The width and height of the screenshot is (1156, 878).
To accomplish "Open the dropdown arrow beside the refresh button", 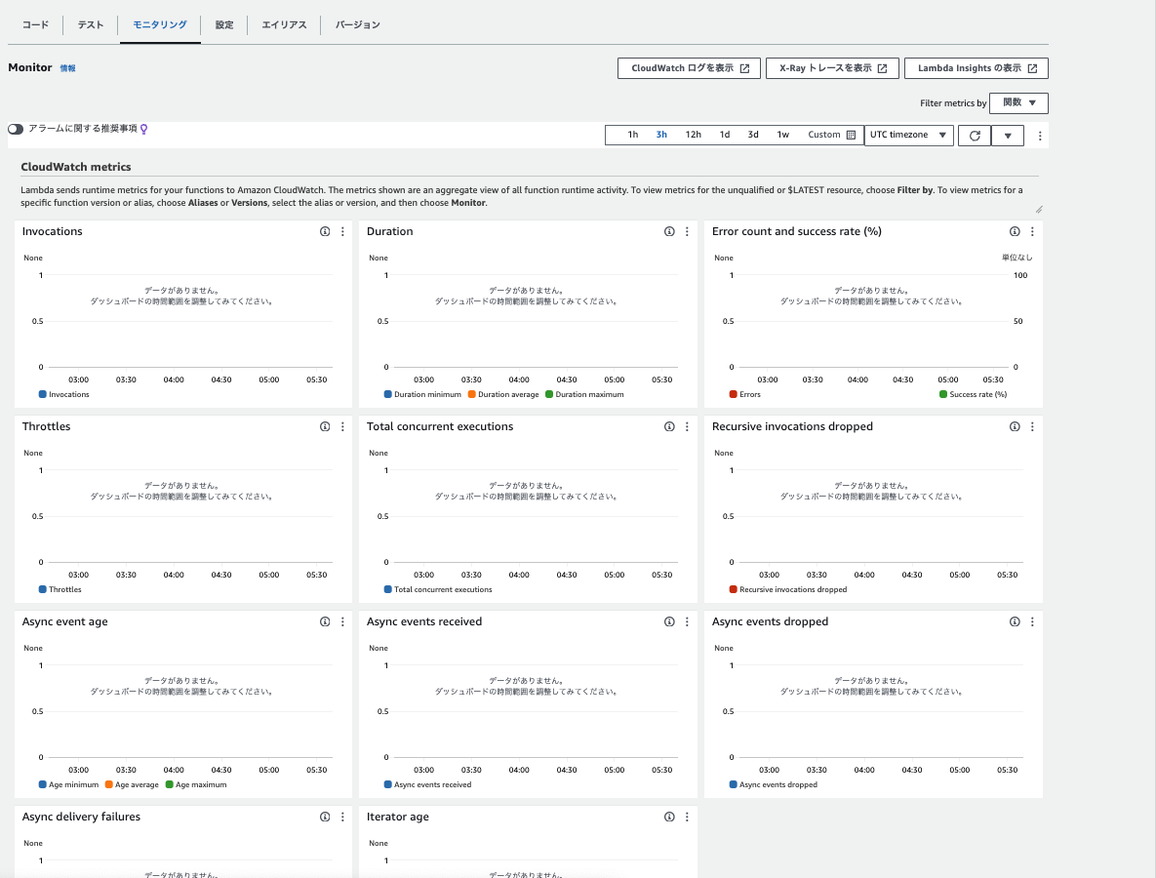I will point(1008,135).
